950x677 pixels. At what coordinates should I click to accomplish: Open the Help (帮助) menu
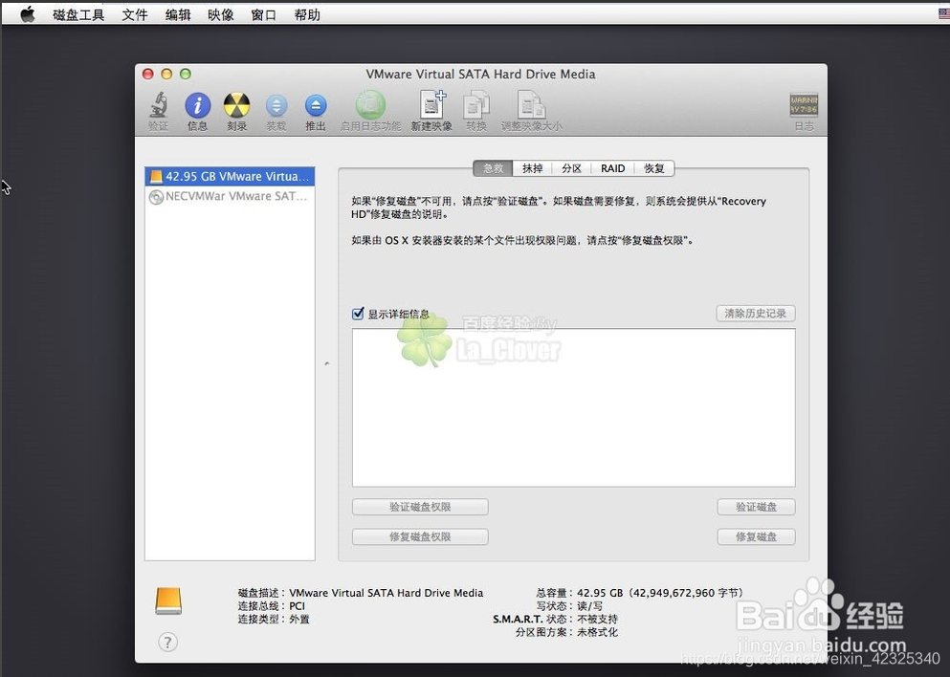point(307,14)
